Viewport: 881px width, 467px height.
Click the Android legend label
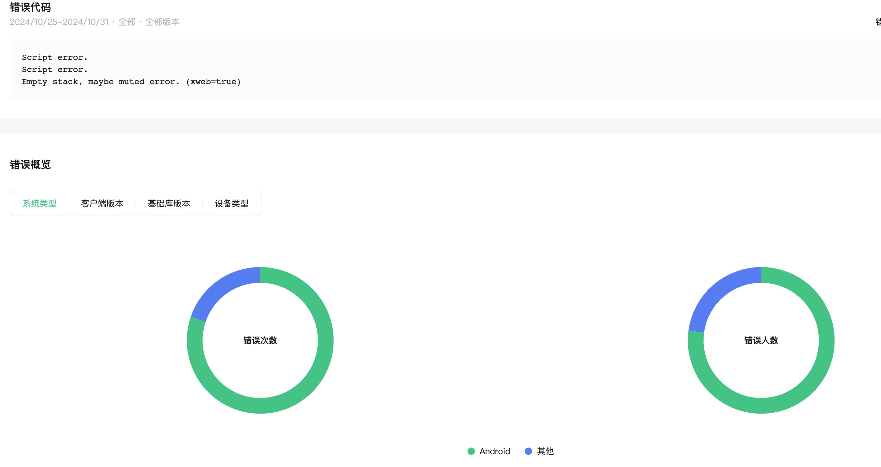495,451
